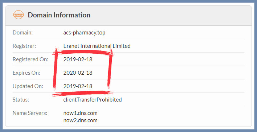Image resolution: width=257 pixels, height=132 pixels.
Task: Click the Eraser International Limited registrar text
Action: coord(97,46)
